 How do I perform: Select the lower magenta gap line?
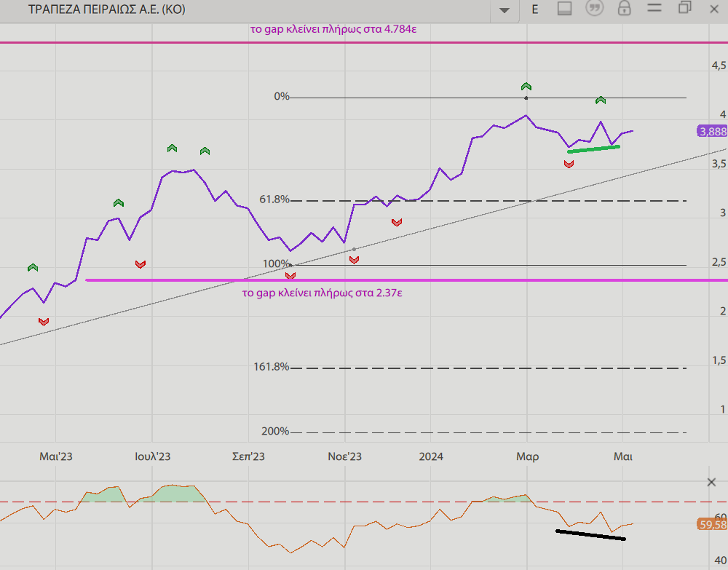407,280
